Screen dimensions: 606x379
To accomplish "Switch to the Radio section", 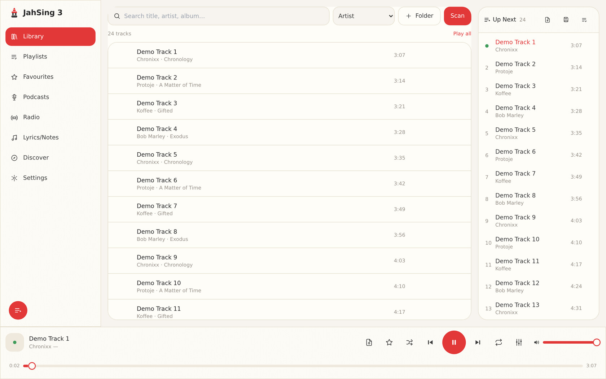I will coord(50,117).
